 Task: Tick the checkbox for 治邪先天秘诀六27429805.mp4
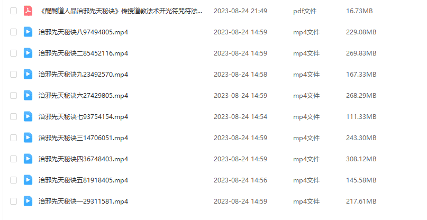click(13, 95)
